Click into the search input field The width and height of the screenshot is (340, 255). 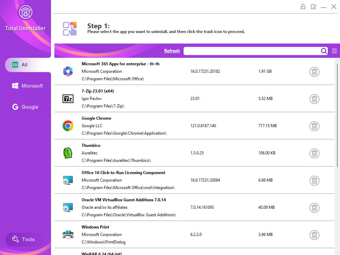[x=252, y=51]
